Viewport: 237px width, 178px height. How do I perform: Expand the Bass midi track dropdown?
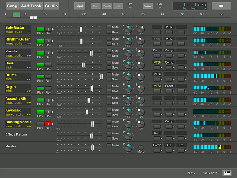click(x=29, y=68)
